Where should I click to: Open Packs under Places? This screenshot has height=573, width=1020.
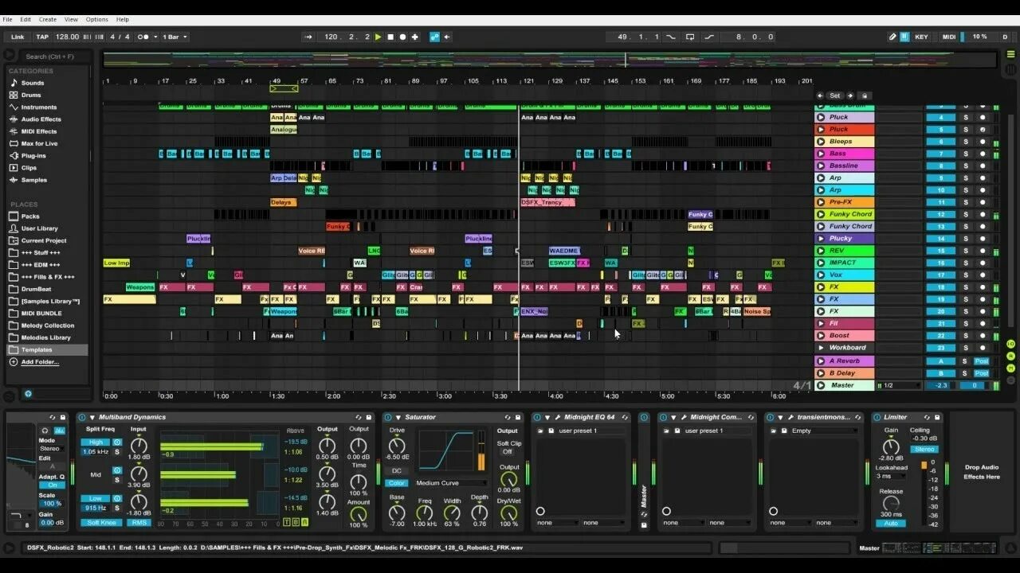pos(30,216)
